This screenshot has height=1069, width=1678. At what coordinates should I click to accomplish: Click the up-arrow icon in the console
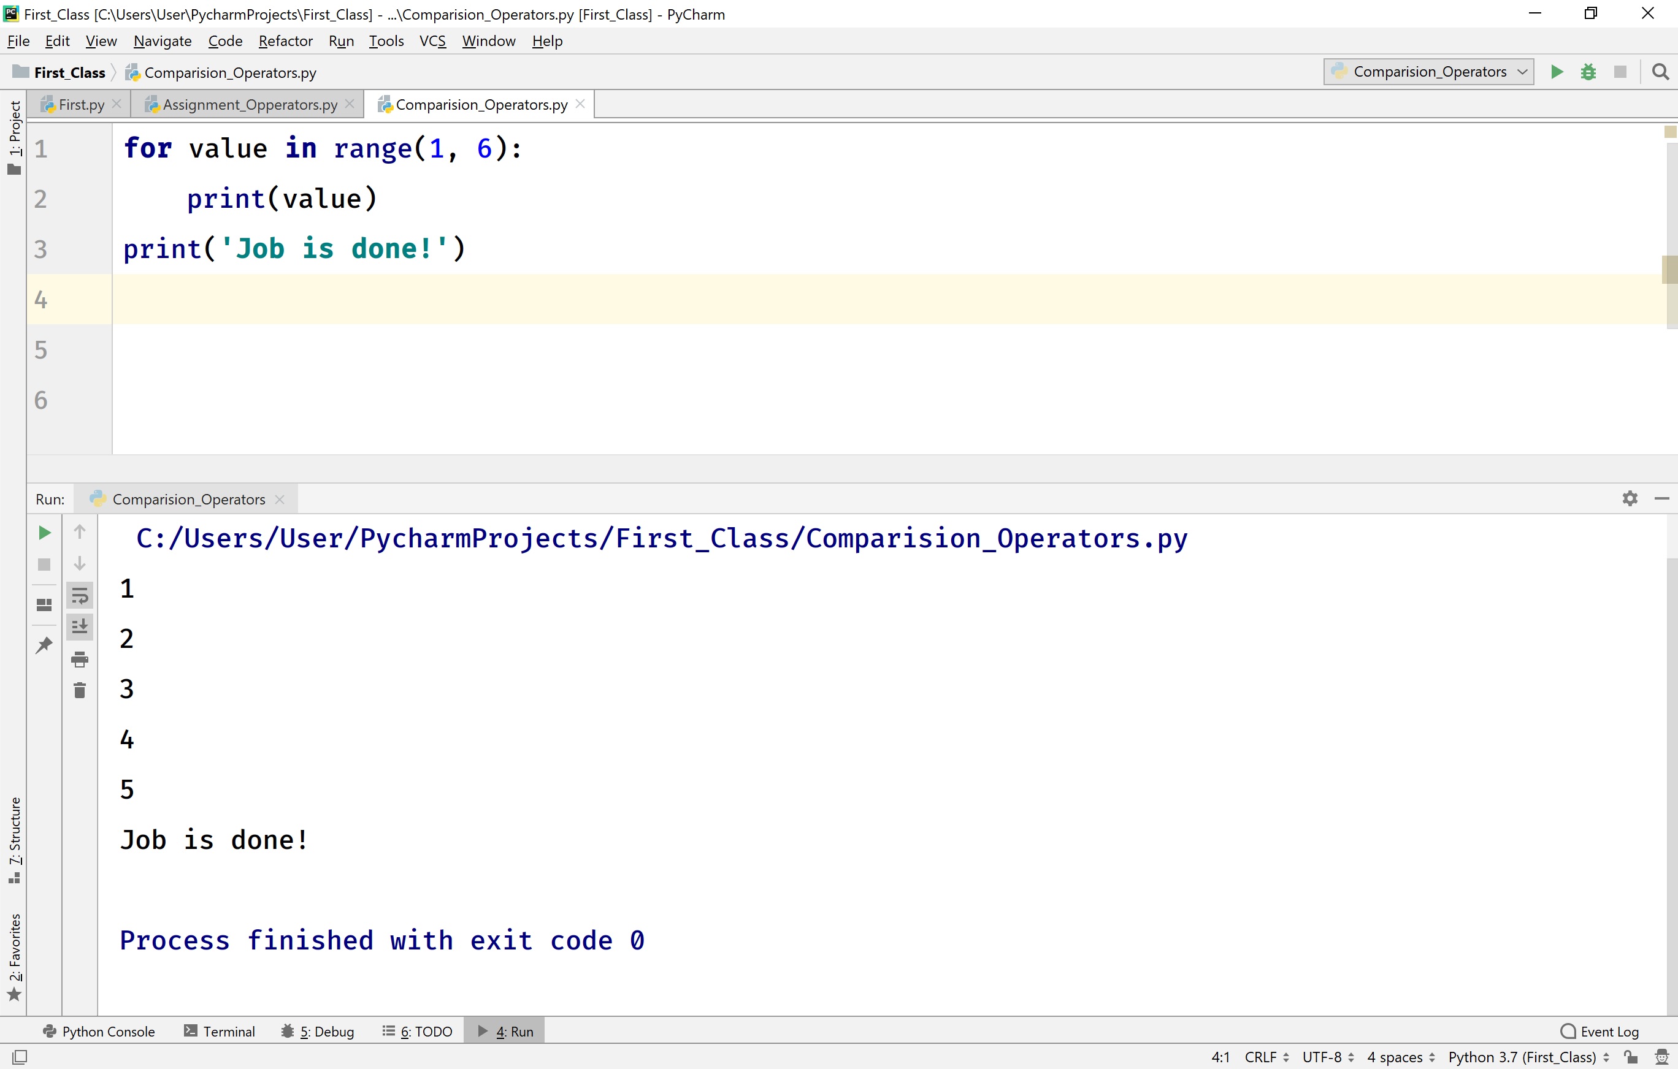[x=80, y=532]
